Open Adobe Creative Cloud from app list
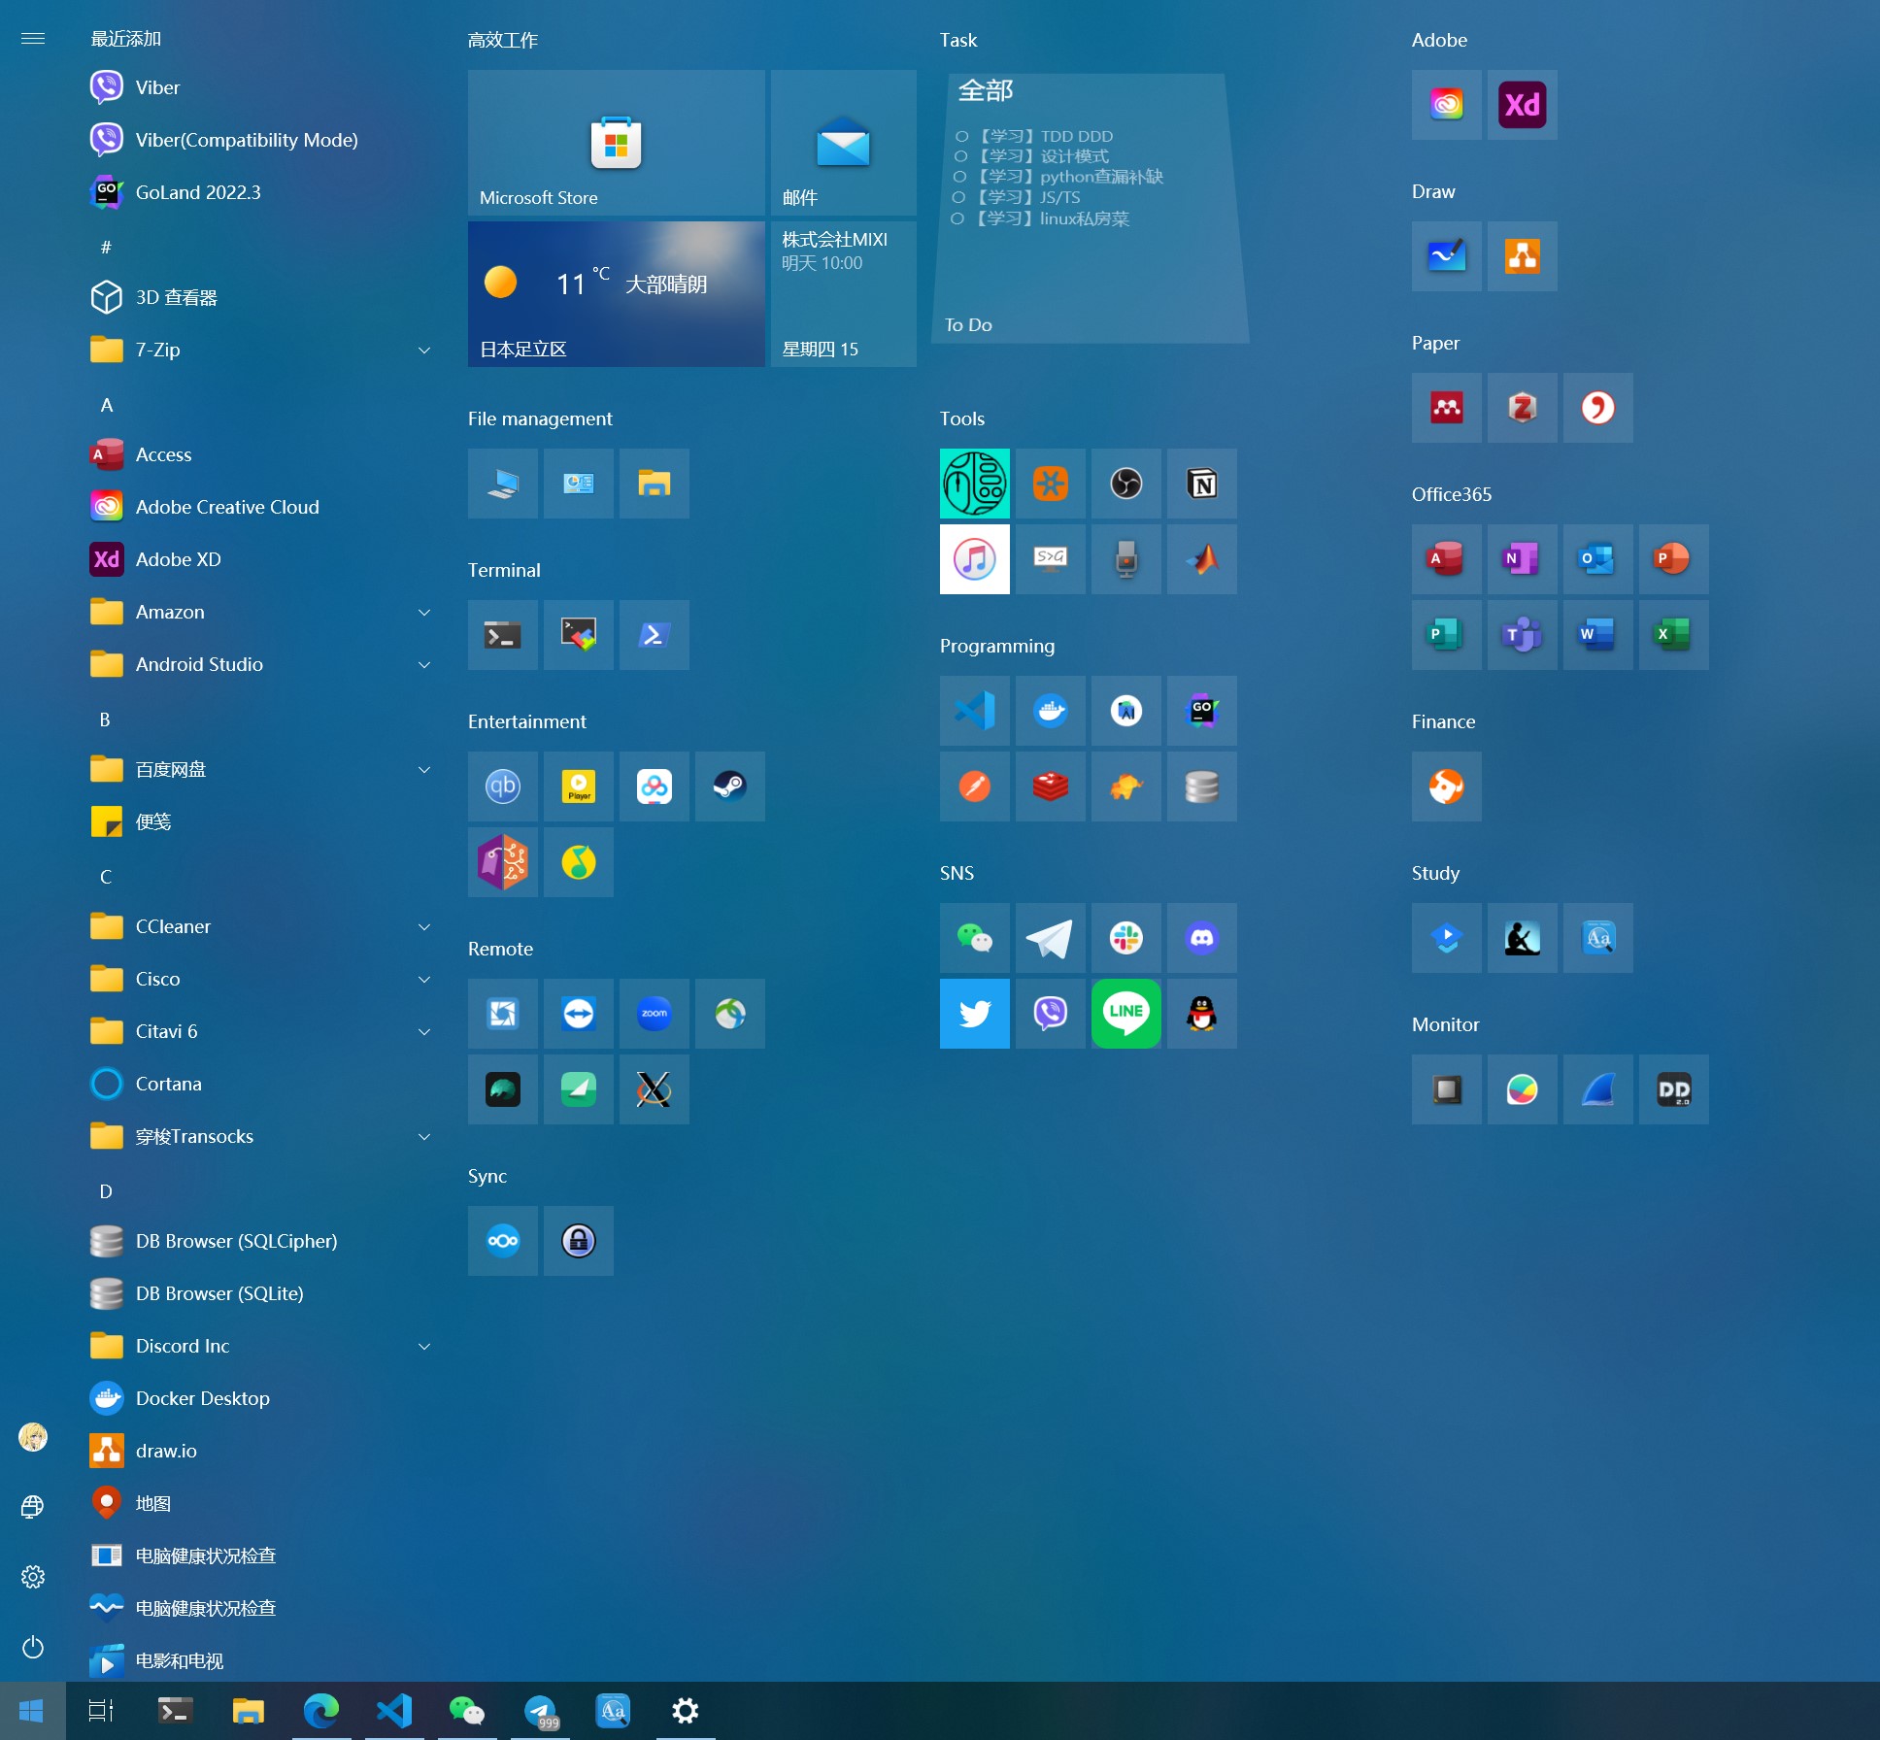The image size is (1880, 1740). 262,507
